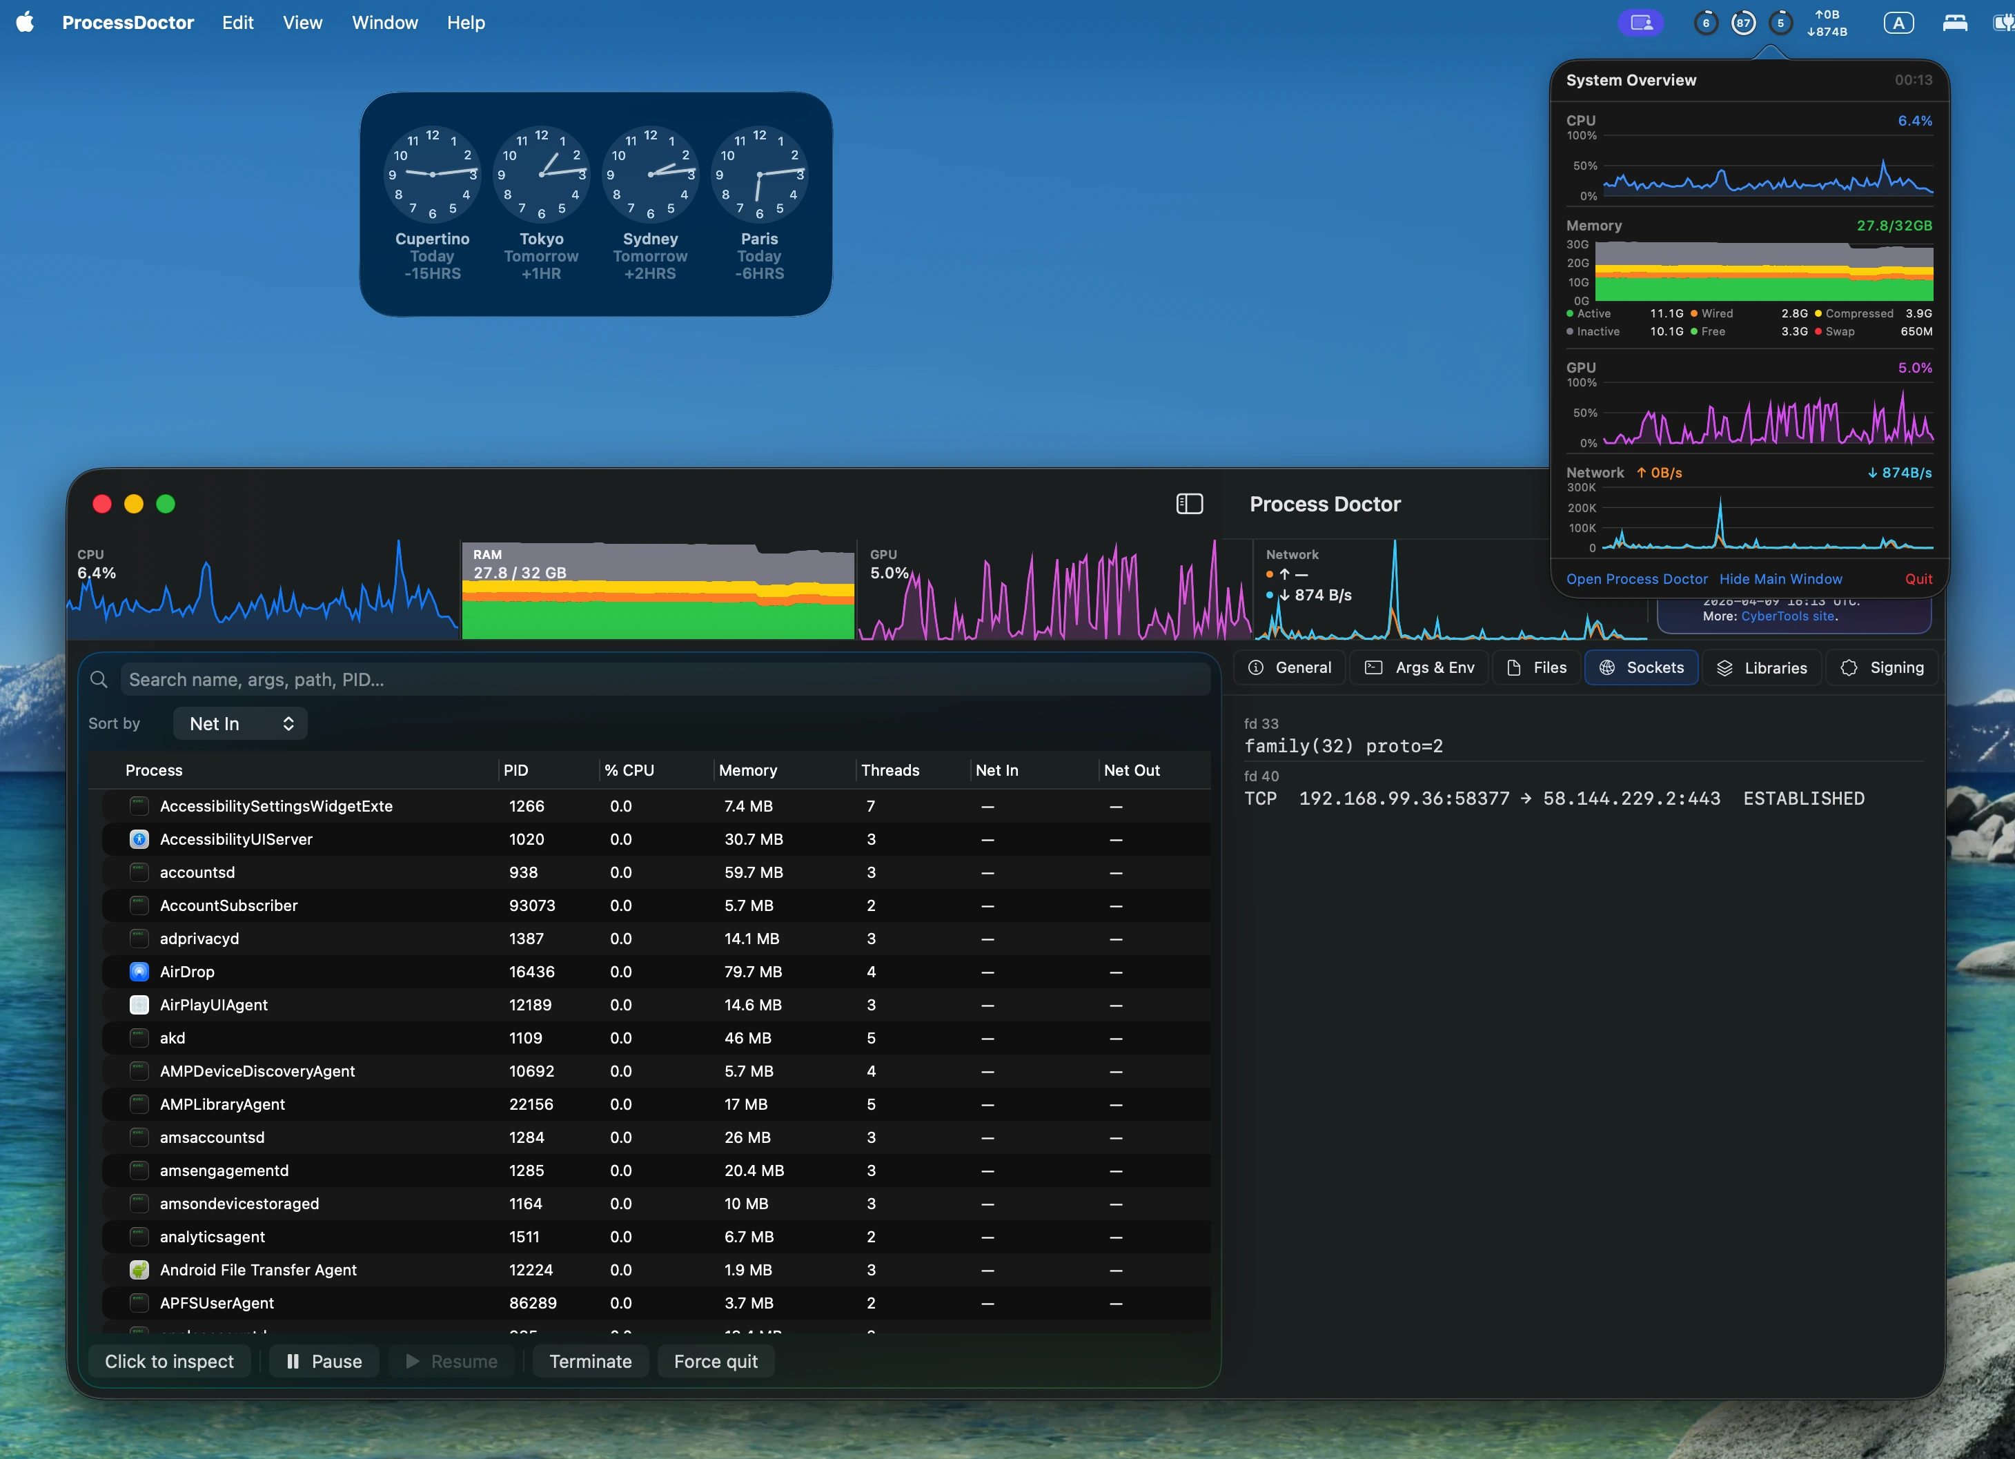The width and height of the screenshot is (2015, 1459).
Task: Click the APFSUserAgent process icon
Action: [x=139, y=1302]
